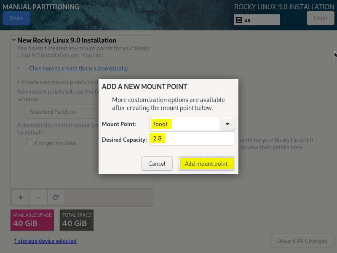Screen dimensions: 337x253
Task: Cancel the new mount point dialog
Action: [x=157, y=164]
